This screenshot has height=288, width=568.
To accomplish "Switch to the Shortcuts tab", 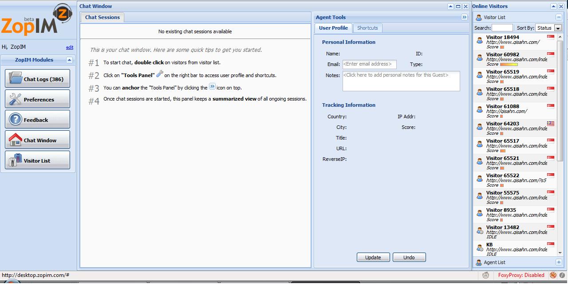I will click(367, 28).
